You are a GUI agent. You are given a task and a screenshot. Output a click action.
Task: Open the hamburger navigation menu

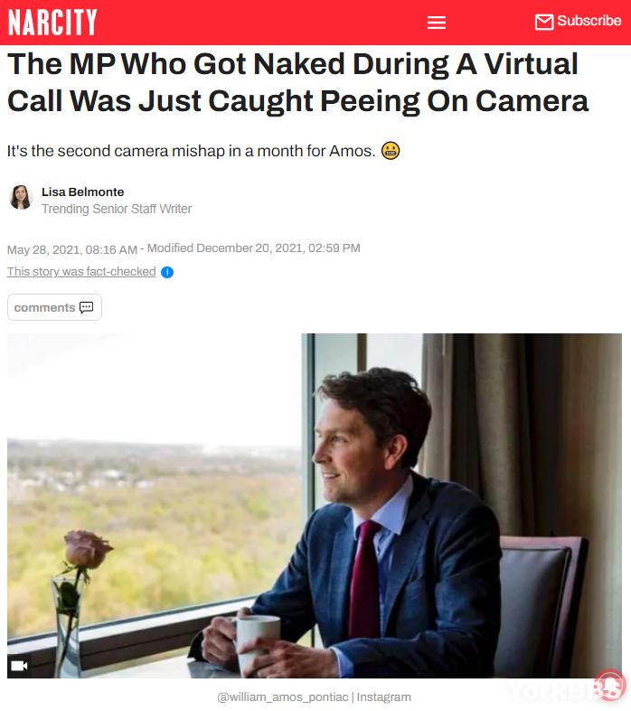pos(437,23)
